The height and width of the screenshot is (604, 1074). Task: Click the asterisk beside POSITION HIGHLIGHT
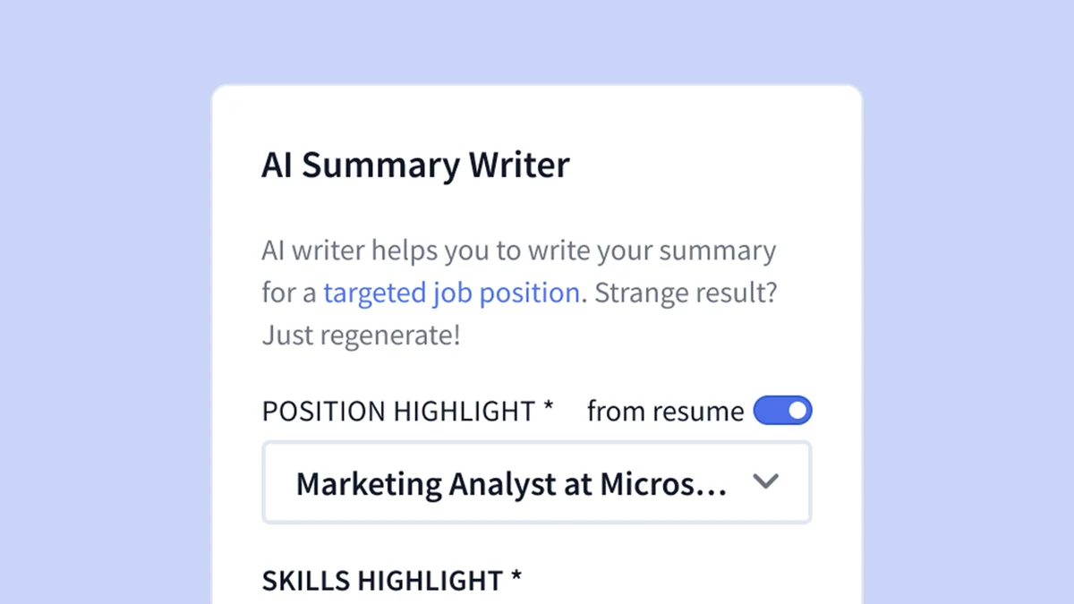549,408
